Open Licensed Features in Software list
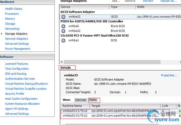The image size is (181, 125). [16, 64]
